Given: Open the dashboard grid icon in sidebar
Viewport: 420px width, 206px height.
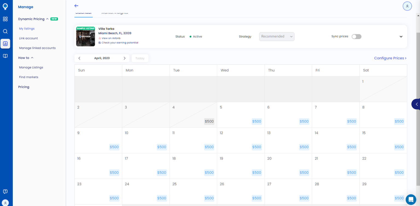Looking at the screenshot, I should click(5, 19).
